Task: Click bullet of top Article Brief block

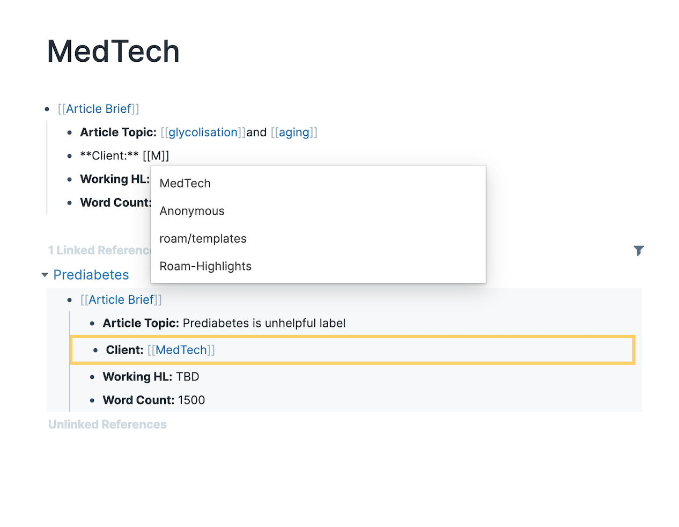Action: [47, 109]
